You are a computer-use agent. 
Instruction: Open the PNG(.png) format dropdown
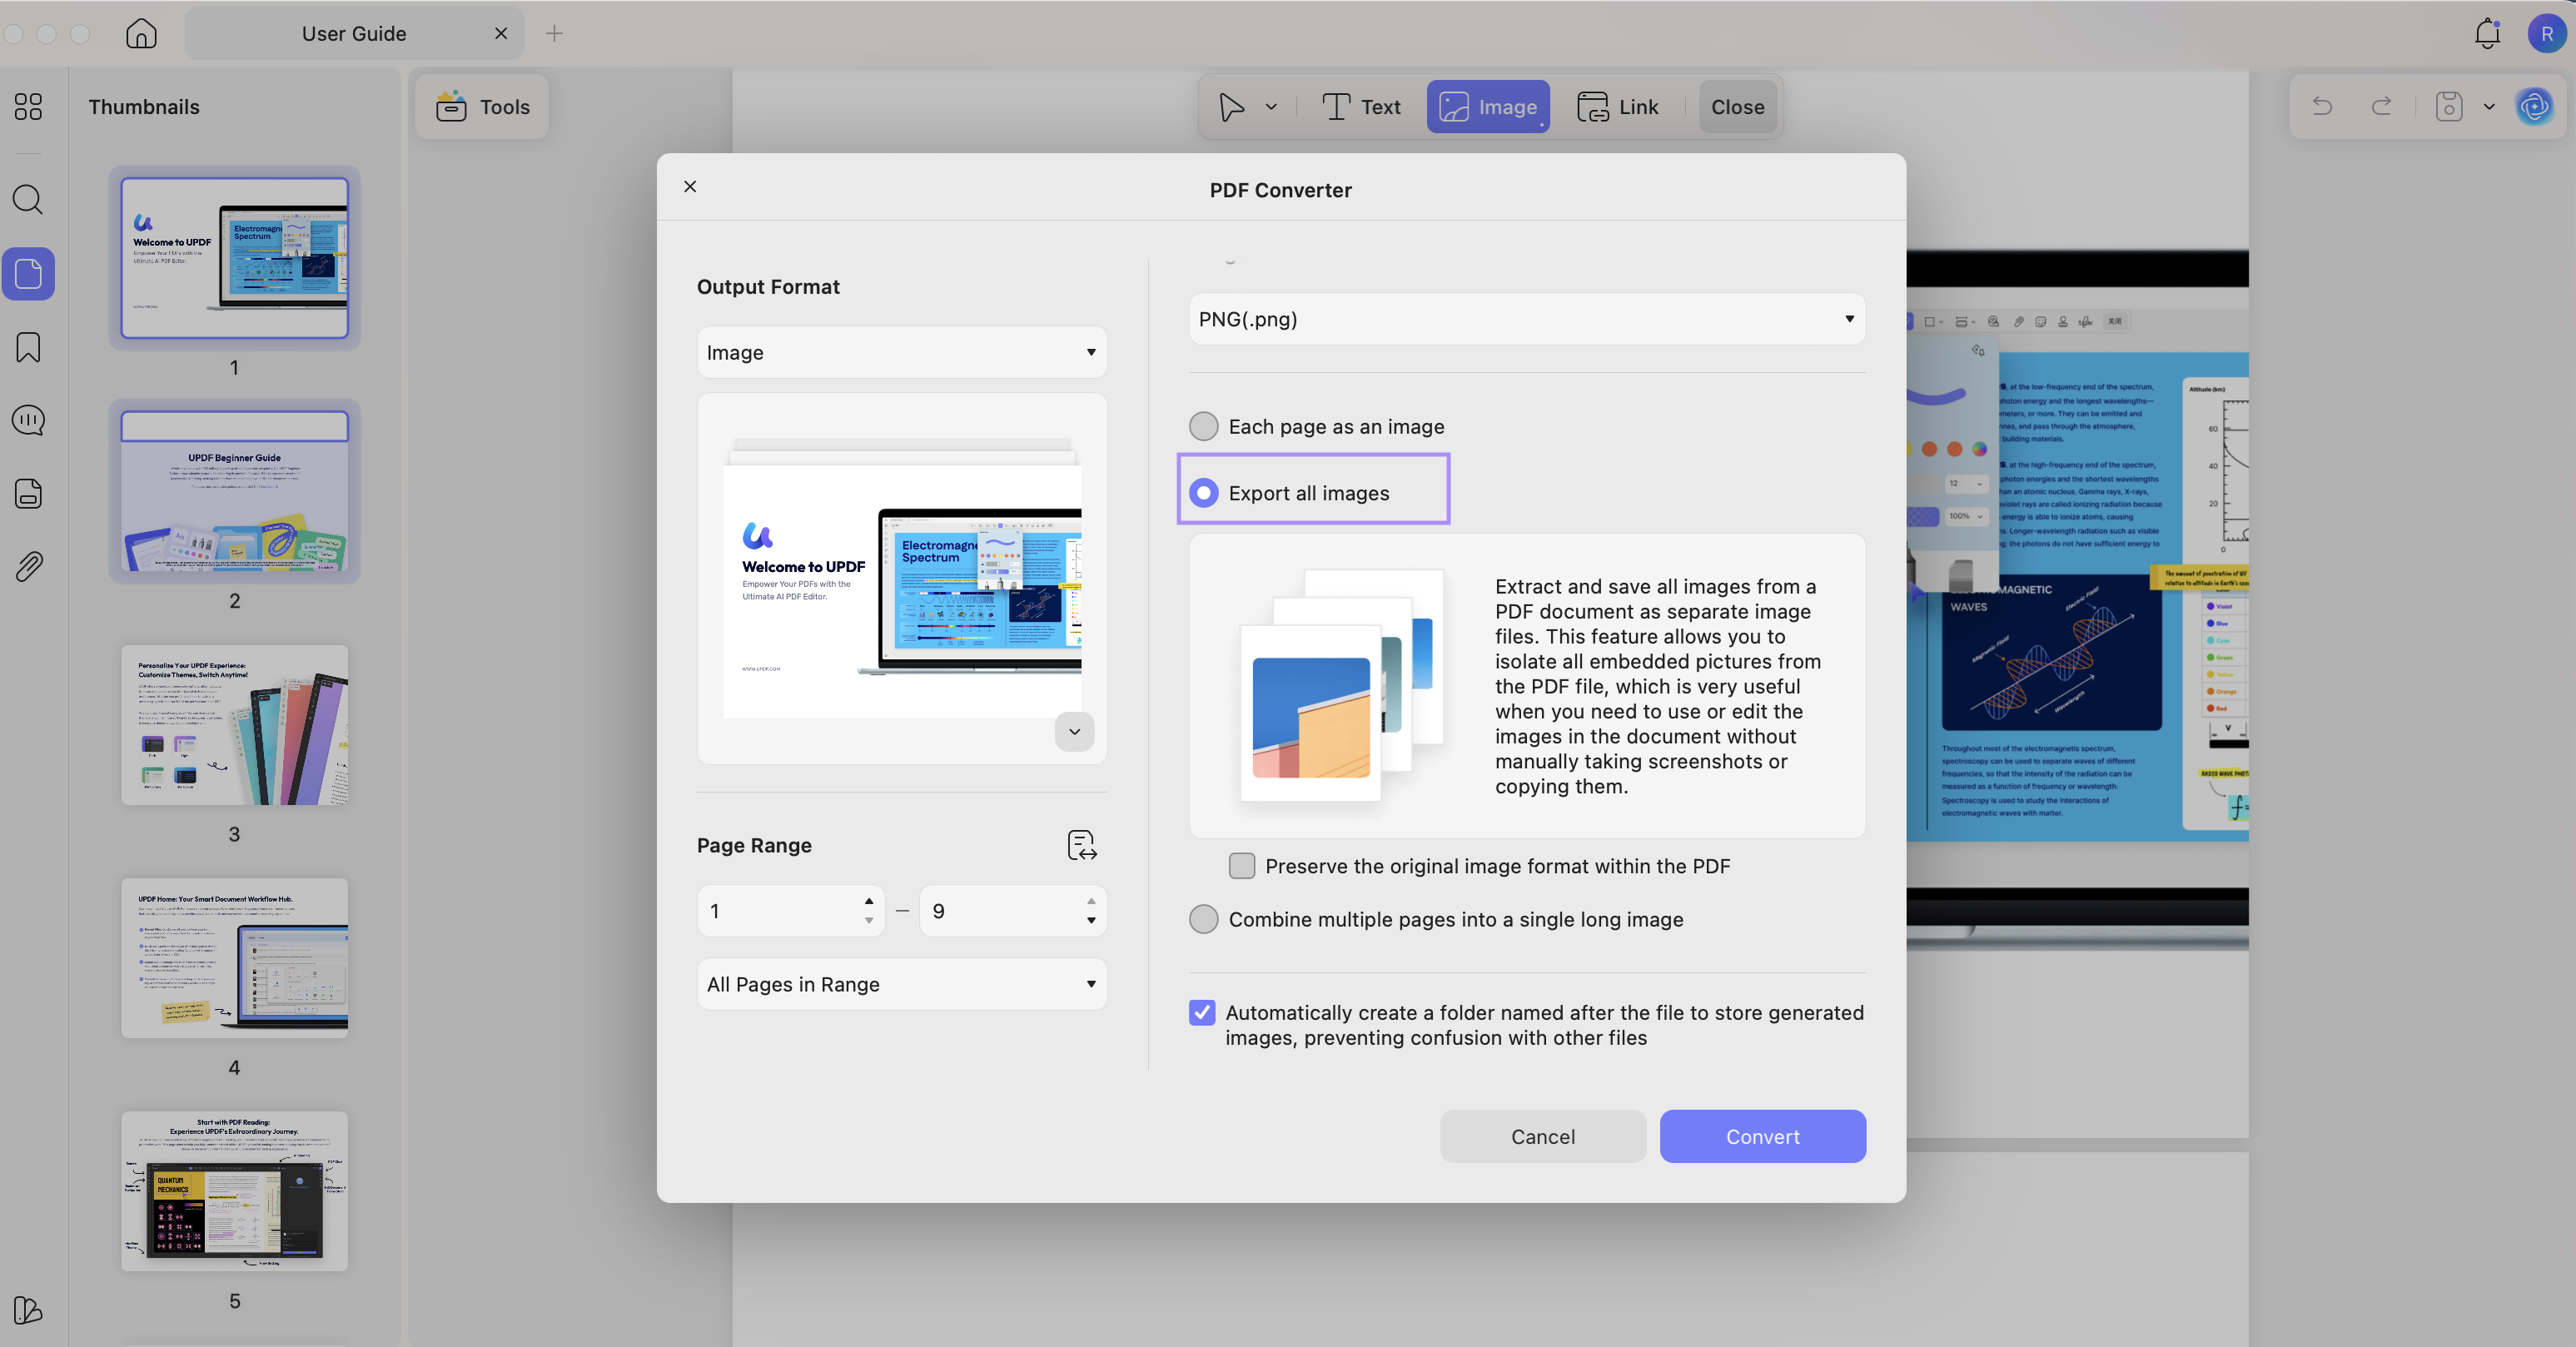pyautogui.click(x=1525, y=318)
